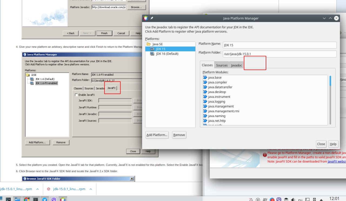Expand options chevron of the second rpm download
This screenshot has width=346, height=201.
pos(91,189)
